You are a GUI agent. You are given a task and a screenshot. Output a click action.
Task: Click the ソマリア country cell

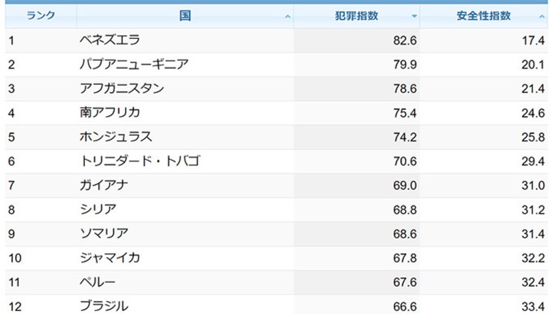click(104, 234)
